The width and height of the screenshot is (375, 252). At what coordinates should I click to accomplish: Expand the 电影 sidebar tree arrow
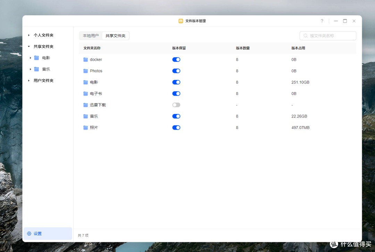pyautogui.click(x=30, y=58)
